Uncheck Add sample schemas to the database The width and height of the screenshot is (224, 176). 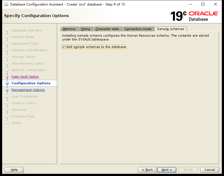64,47
